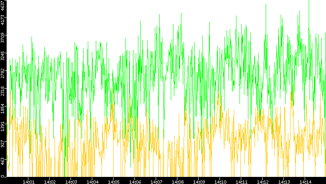Click the 14:04 time axis label

point(92,182)
